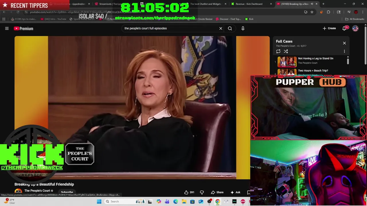Open the Windows Start menu

click(99, 201)
